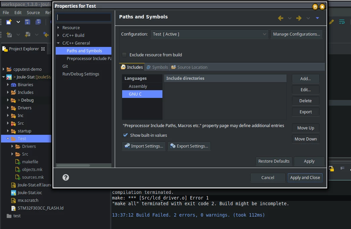Screen dimensions: 351x229
Task: Click the src folder icon with error marker
Action: click(x=13, y=123)
